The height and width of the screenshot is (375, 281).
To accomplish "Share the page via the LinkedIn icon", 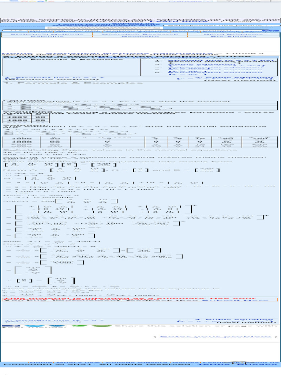I will [57, 326].
